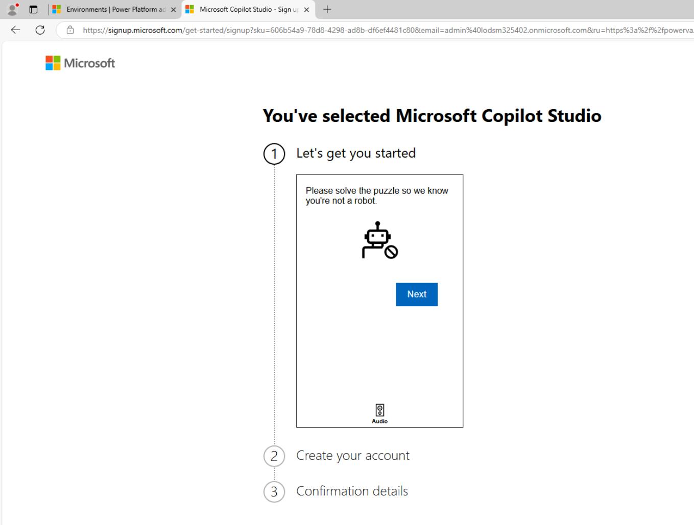Screen dimensions: 694x525
Task: Click the Microsoft logo
Action: coord(80,63)
